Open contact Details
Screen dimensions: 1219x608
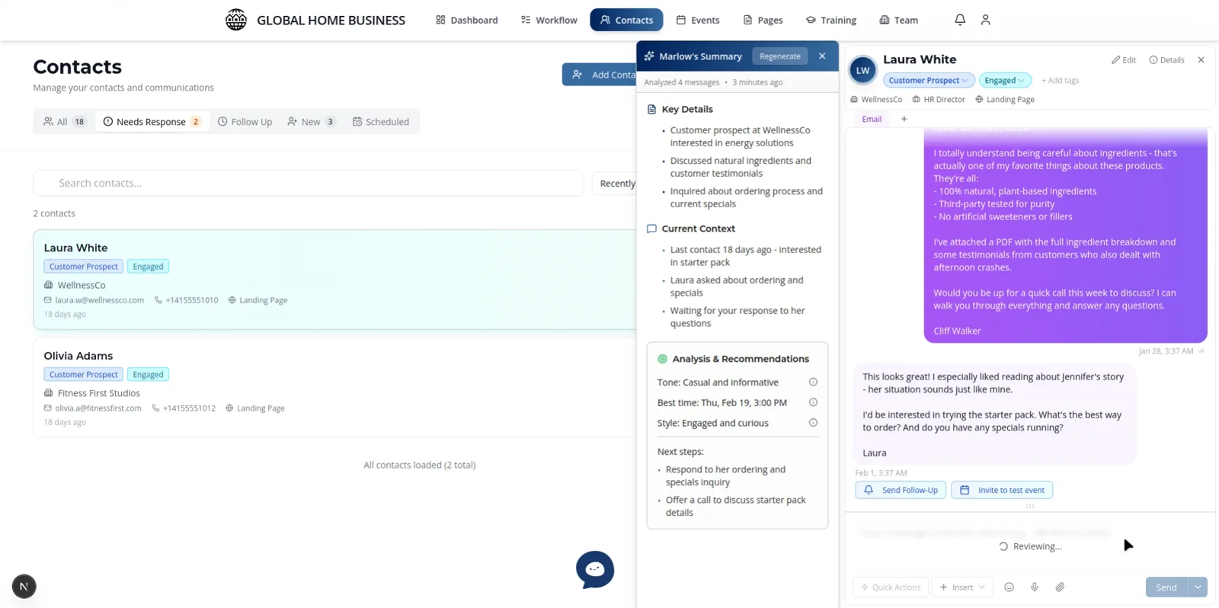1166,60
